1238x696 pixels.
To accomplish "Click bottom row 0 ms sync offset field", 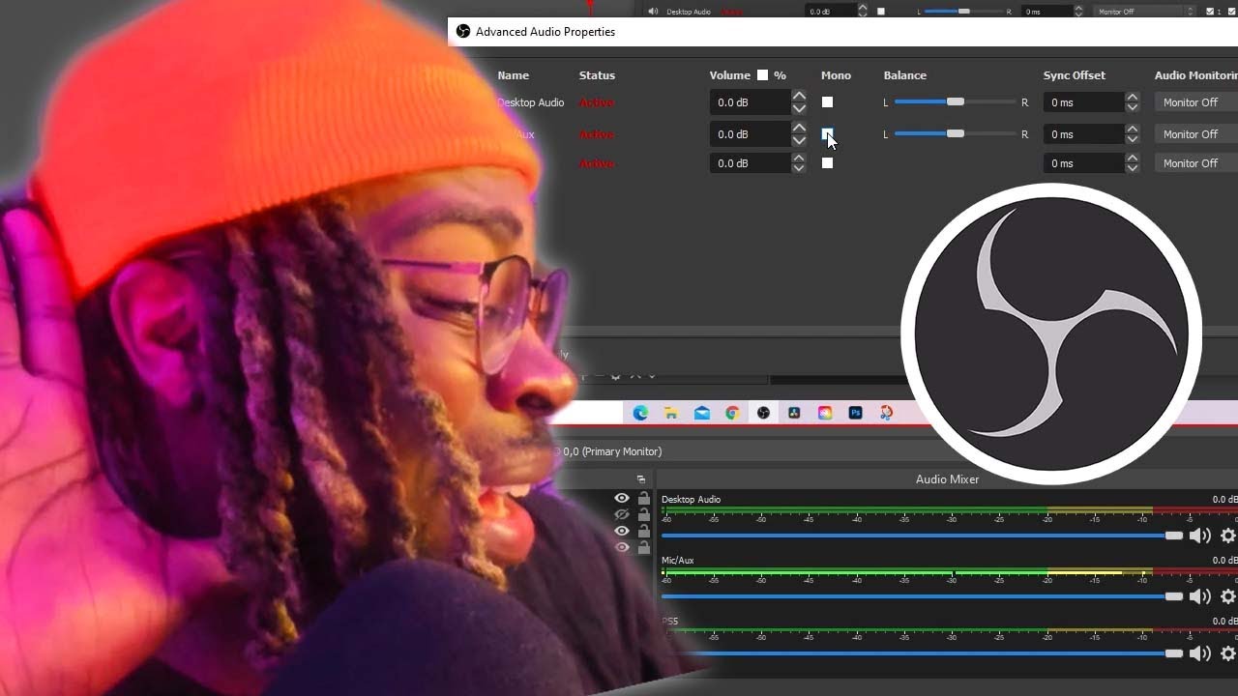I will pyautogui.click(x=1083, y=163).
